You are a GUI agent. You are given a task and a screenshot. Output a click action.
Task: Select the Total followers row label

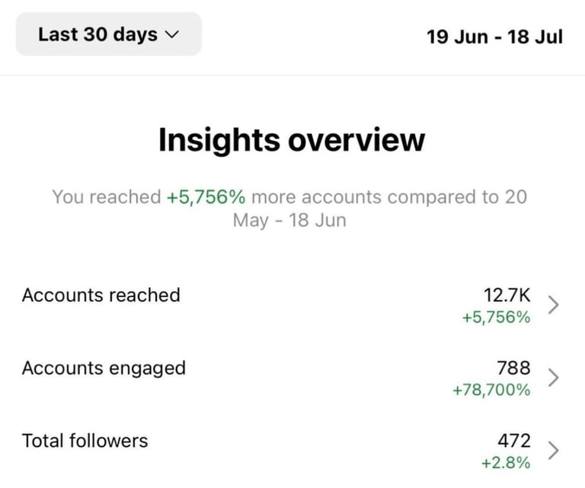(x=85, y=441)
